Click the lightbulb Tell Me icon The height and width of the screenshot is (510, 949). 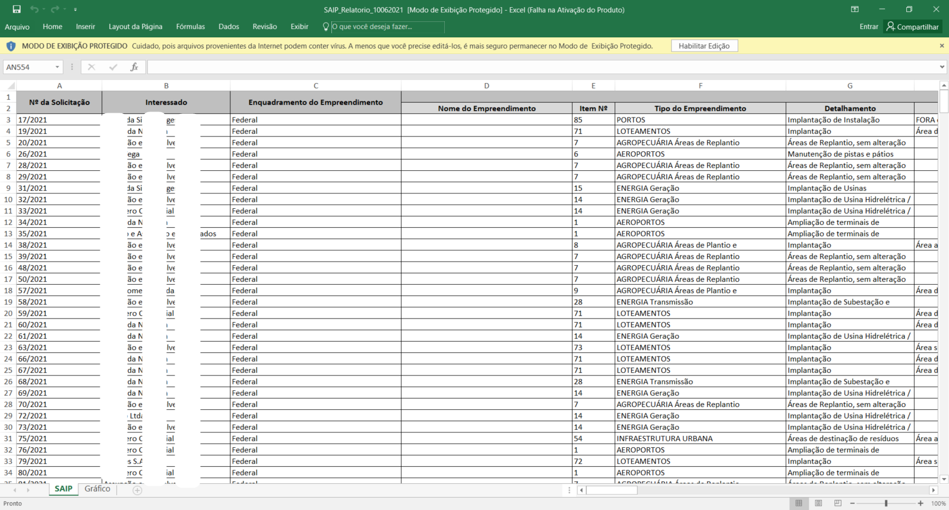[x=325, y=27]
